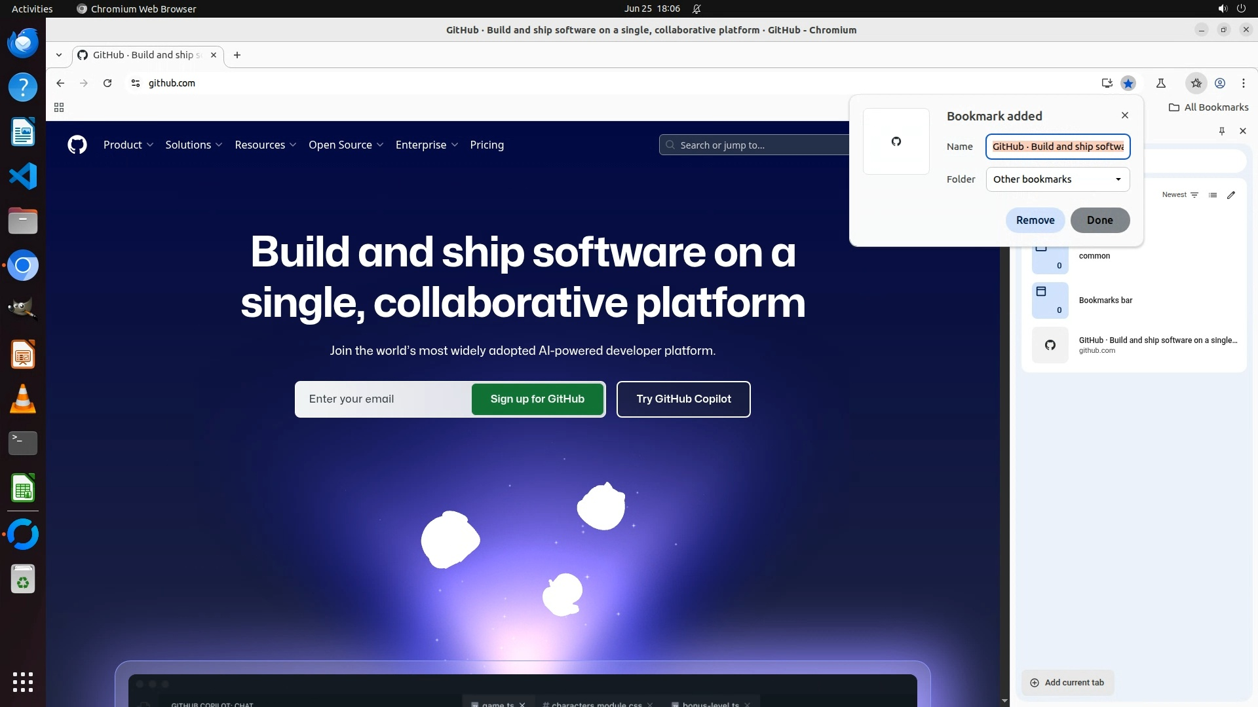This screenshot has height=707, width=1258.
Task: Open the Newest sort dropdown
Action: pyautogui.click(x=1179, y=195)
